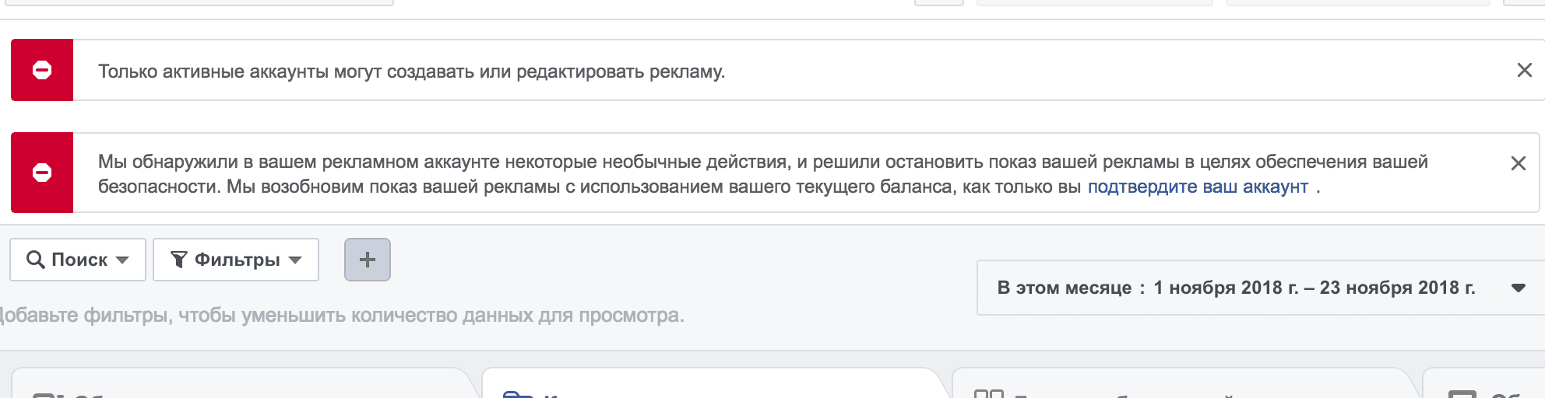Screen dimensions: 1545x398
Task: Switch to the leftmost overview tab
Action: [x=242, y=384]
